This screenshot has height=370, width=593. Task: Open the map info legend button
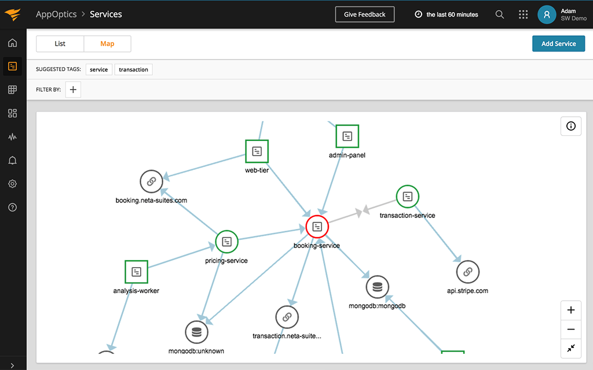click(570, 126)
